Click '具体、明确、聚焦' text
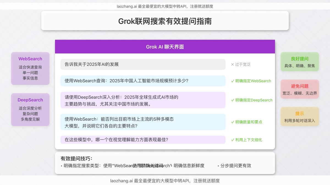Screen dimensions: 330x185 click(300, 66)
